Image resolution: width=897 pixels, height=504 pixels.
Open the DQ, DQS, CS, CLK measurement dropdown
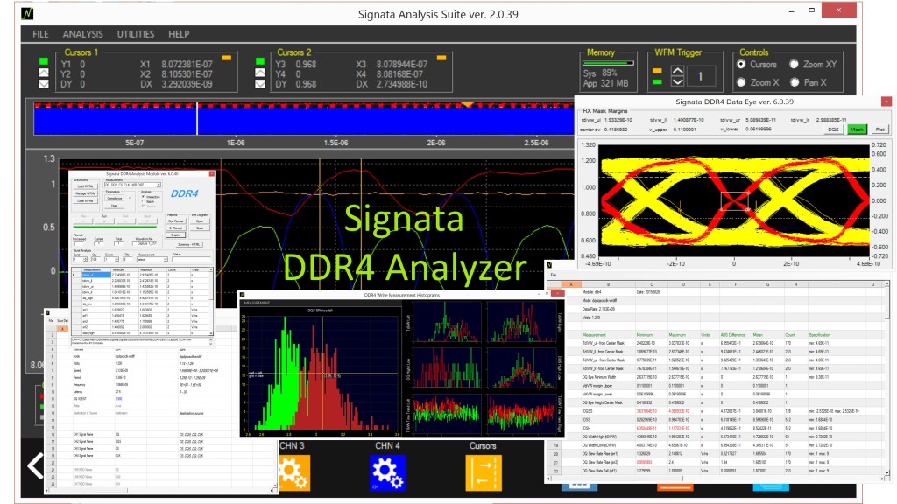pos(159,185)
